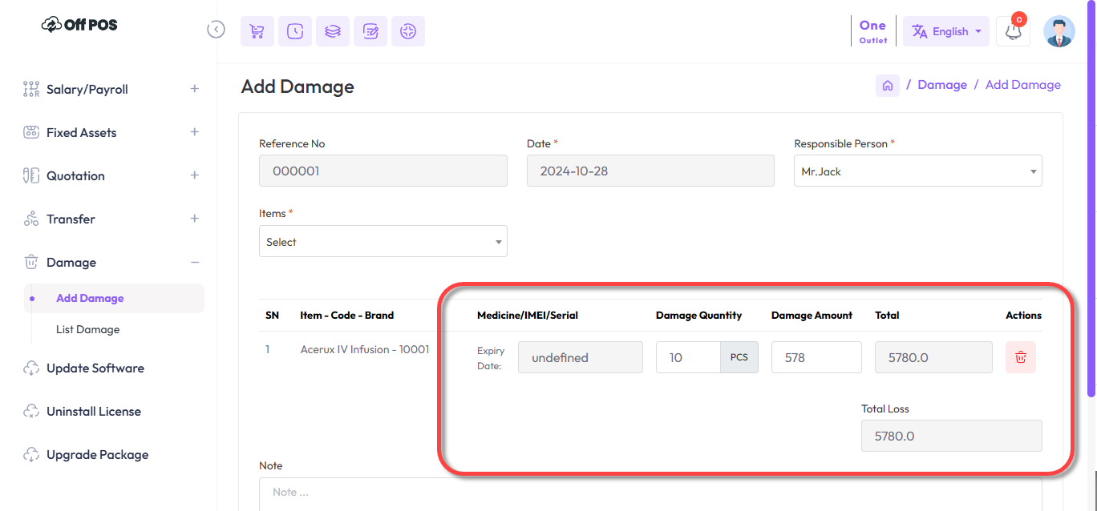This screenshot has width=1097, height=511.
Task: Click the clock icon in top toolbar
Action: pyautogui.click(x=295, y=31)
